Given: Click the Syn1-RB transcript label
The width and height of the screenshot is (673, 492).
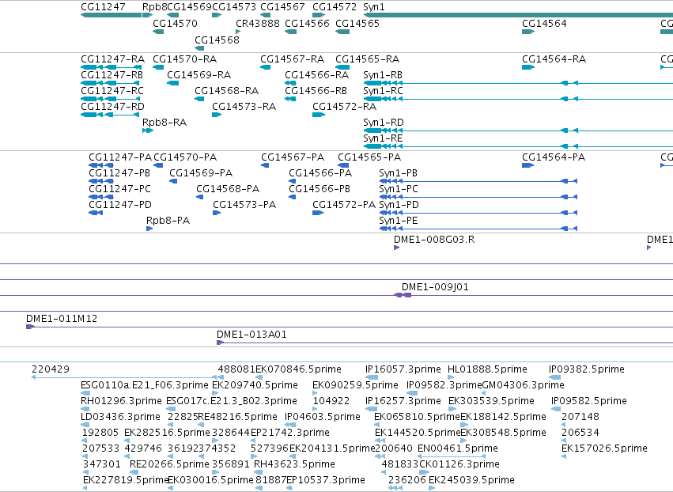Looking at the screenshot, I should tap(383, 74).
